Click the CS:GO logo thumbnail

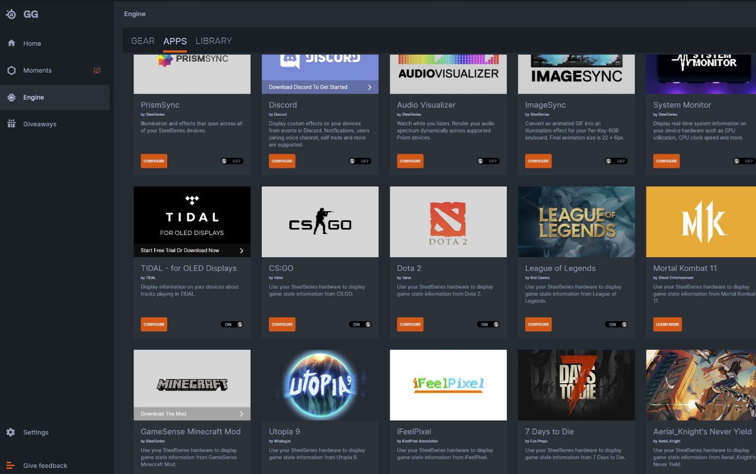click(x=320, y=222)
